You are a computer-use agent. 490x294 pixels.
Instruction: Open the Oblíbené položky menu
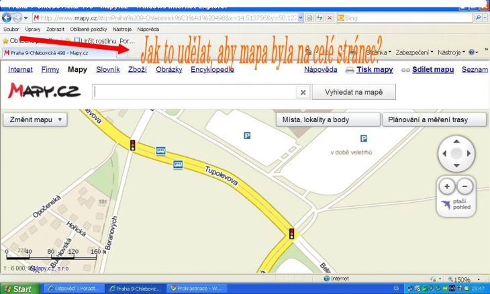(89, 29)
